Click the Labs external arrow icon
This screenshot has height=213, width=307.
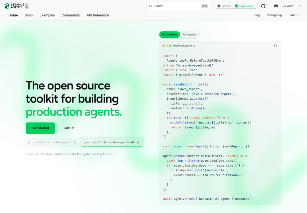click(298, 15)
